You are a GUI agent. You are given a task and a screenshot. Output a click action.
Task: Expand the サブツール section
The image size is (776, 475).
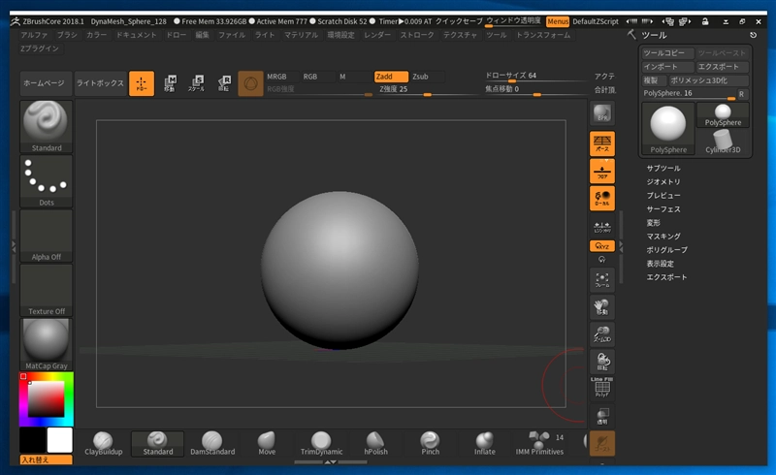pyautogui.click(x=663, y=169)
